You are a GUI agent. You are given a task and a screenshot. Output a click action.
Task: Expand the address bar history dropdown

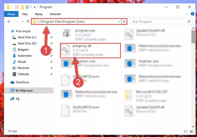119,22
